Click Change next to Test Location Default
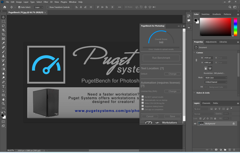The image size is (240, 153). (x=172, y=74)
